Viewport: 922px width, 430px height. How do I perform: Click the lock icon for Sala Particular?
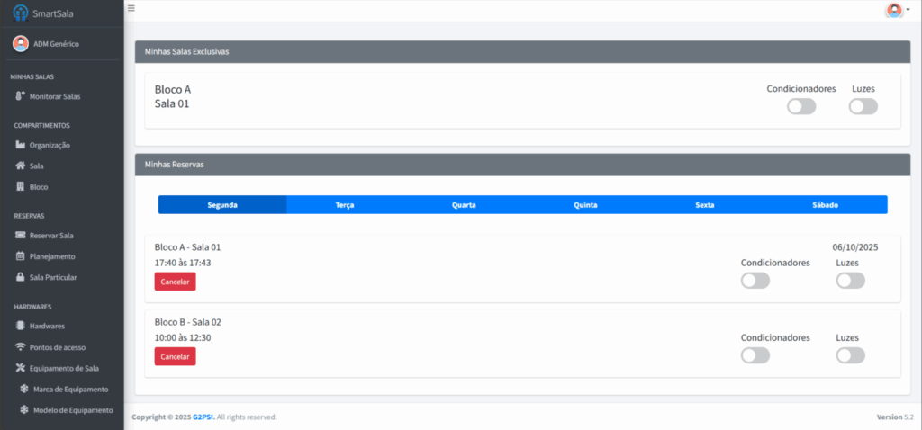[x=20, y=277]
